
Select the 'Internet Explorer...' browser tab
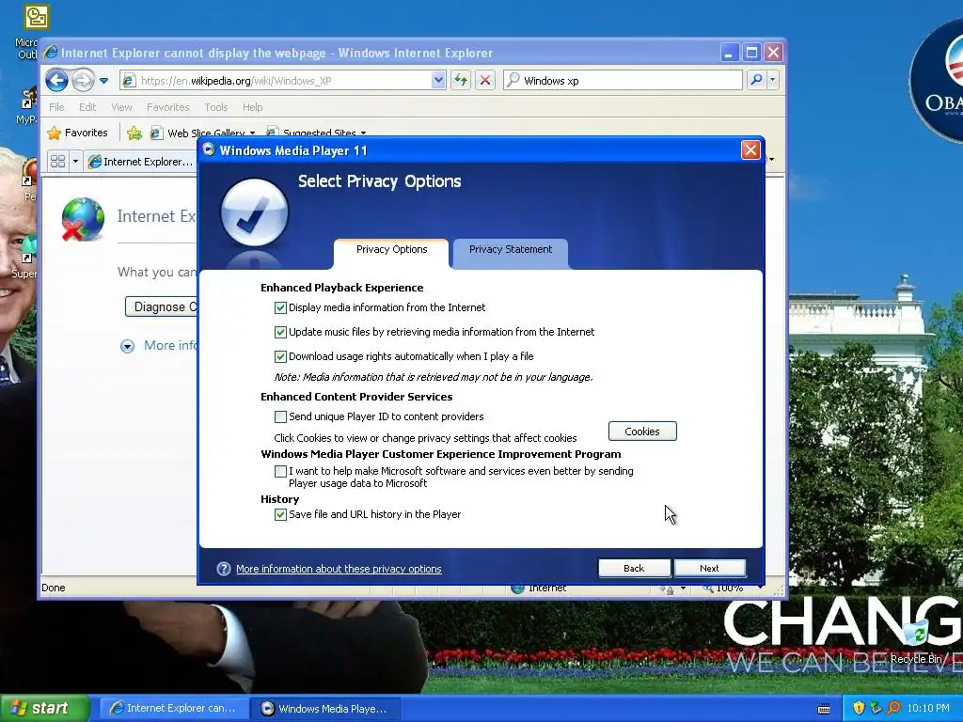tap(141, 162)
